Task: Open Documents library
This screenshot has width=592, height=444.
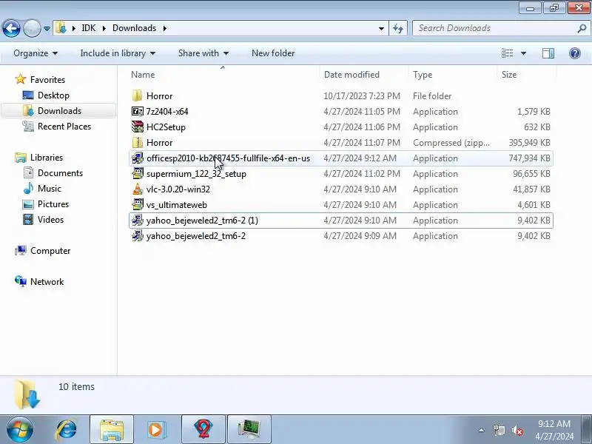Action: pyautogui.click(x=60, y=173)
